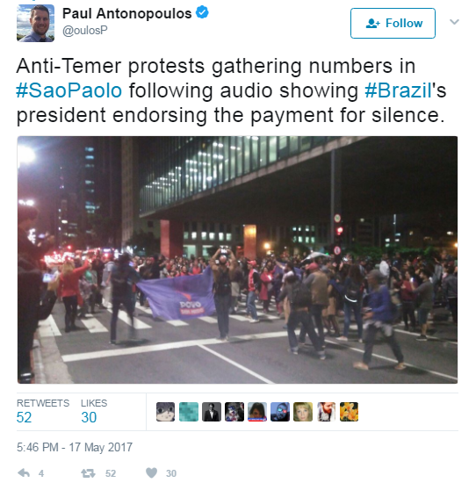Open the yellow flowers avatar
This screenshot has height=490, width=476.
(x=349, y=412)
